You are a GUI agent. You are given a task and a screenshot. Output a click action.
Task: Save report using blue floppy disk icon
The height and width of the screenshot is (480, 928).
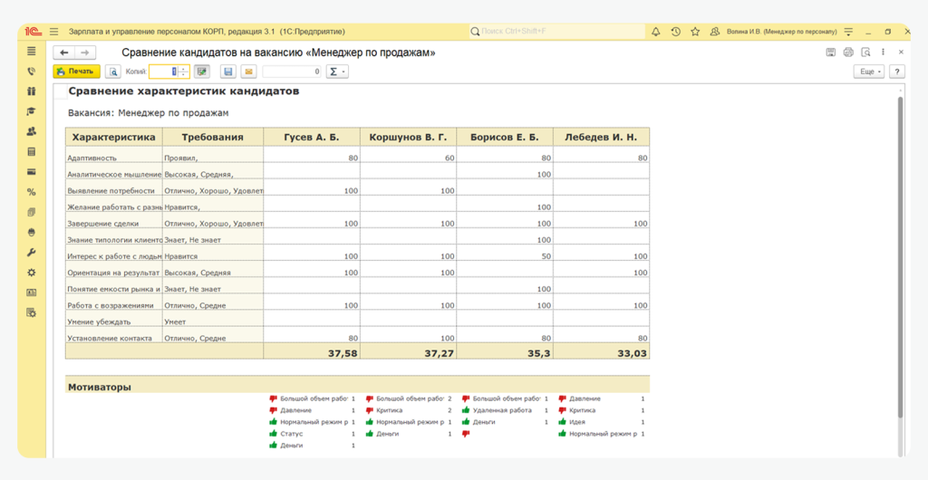(x=227, y=72)
